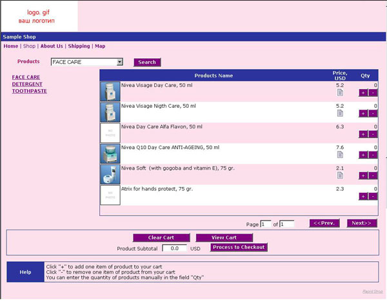387x307 pixels.
Task: Click Nivea Visage Day Care product thumbnail
Action: point(110,92)
